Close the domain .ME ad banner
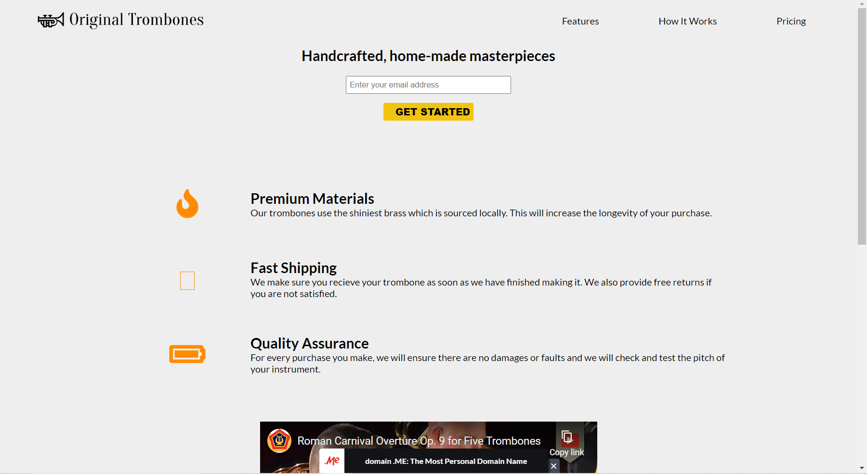 (x=554, y=466)
